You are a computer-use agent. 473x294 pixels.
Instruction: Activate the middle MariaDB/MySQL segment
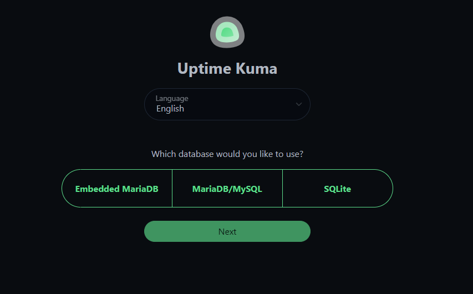point(227,189)
